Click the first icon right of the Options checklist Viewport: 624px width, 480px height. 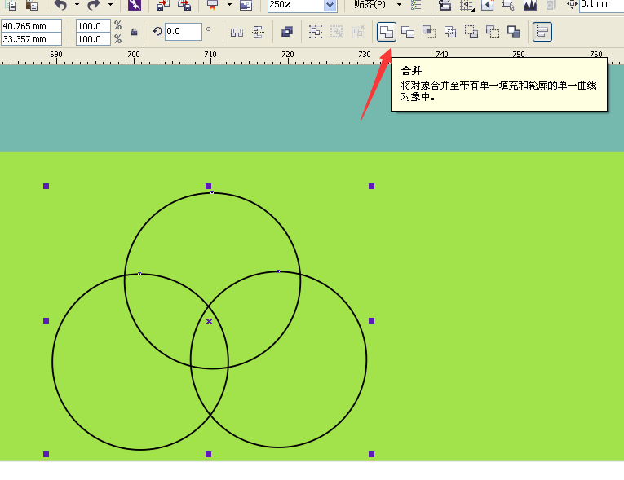click(445, 5)
